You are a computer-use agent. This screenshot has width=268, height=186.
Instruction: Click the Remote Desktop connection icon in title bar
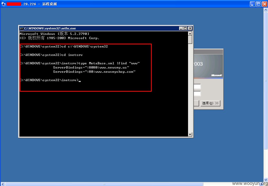tap(3, 4)
